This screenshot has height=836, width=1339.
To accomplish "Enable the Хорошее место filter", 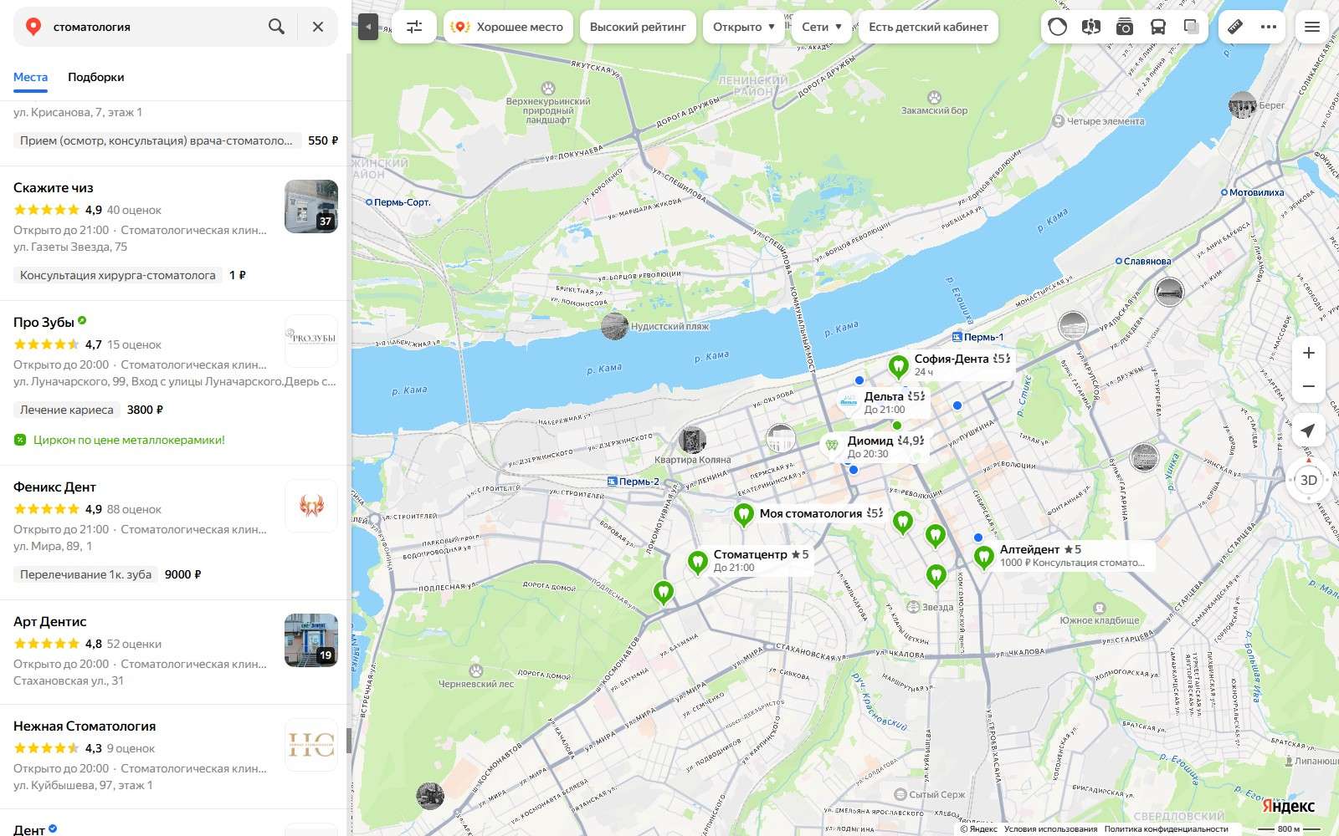I will [x=508, y=27].
